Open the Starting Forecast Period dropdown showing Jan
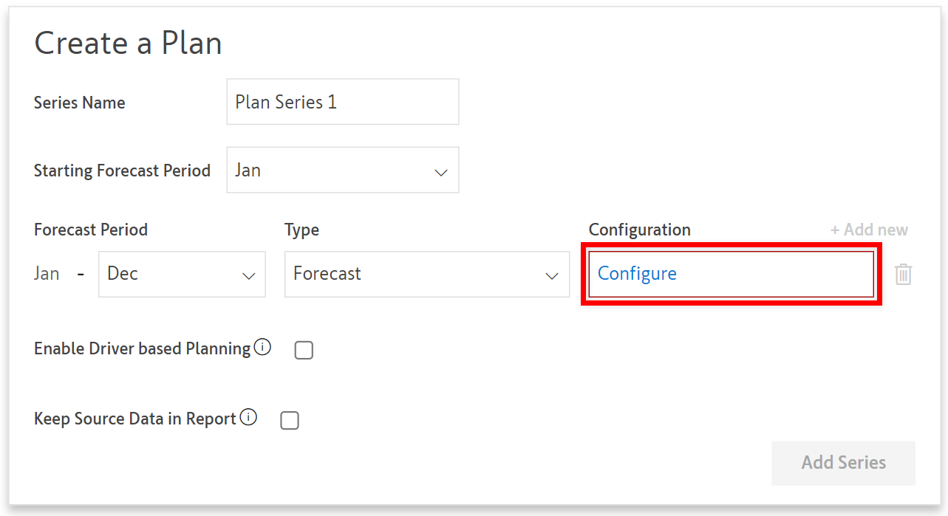 point(342,171)
